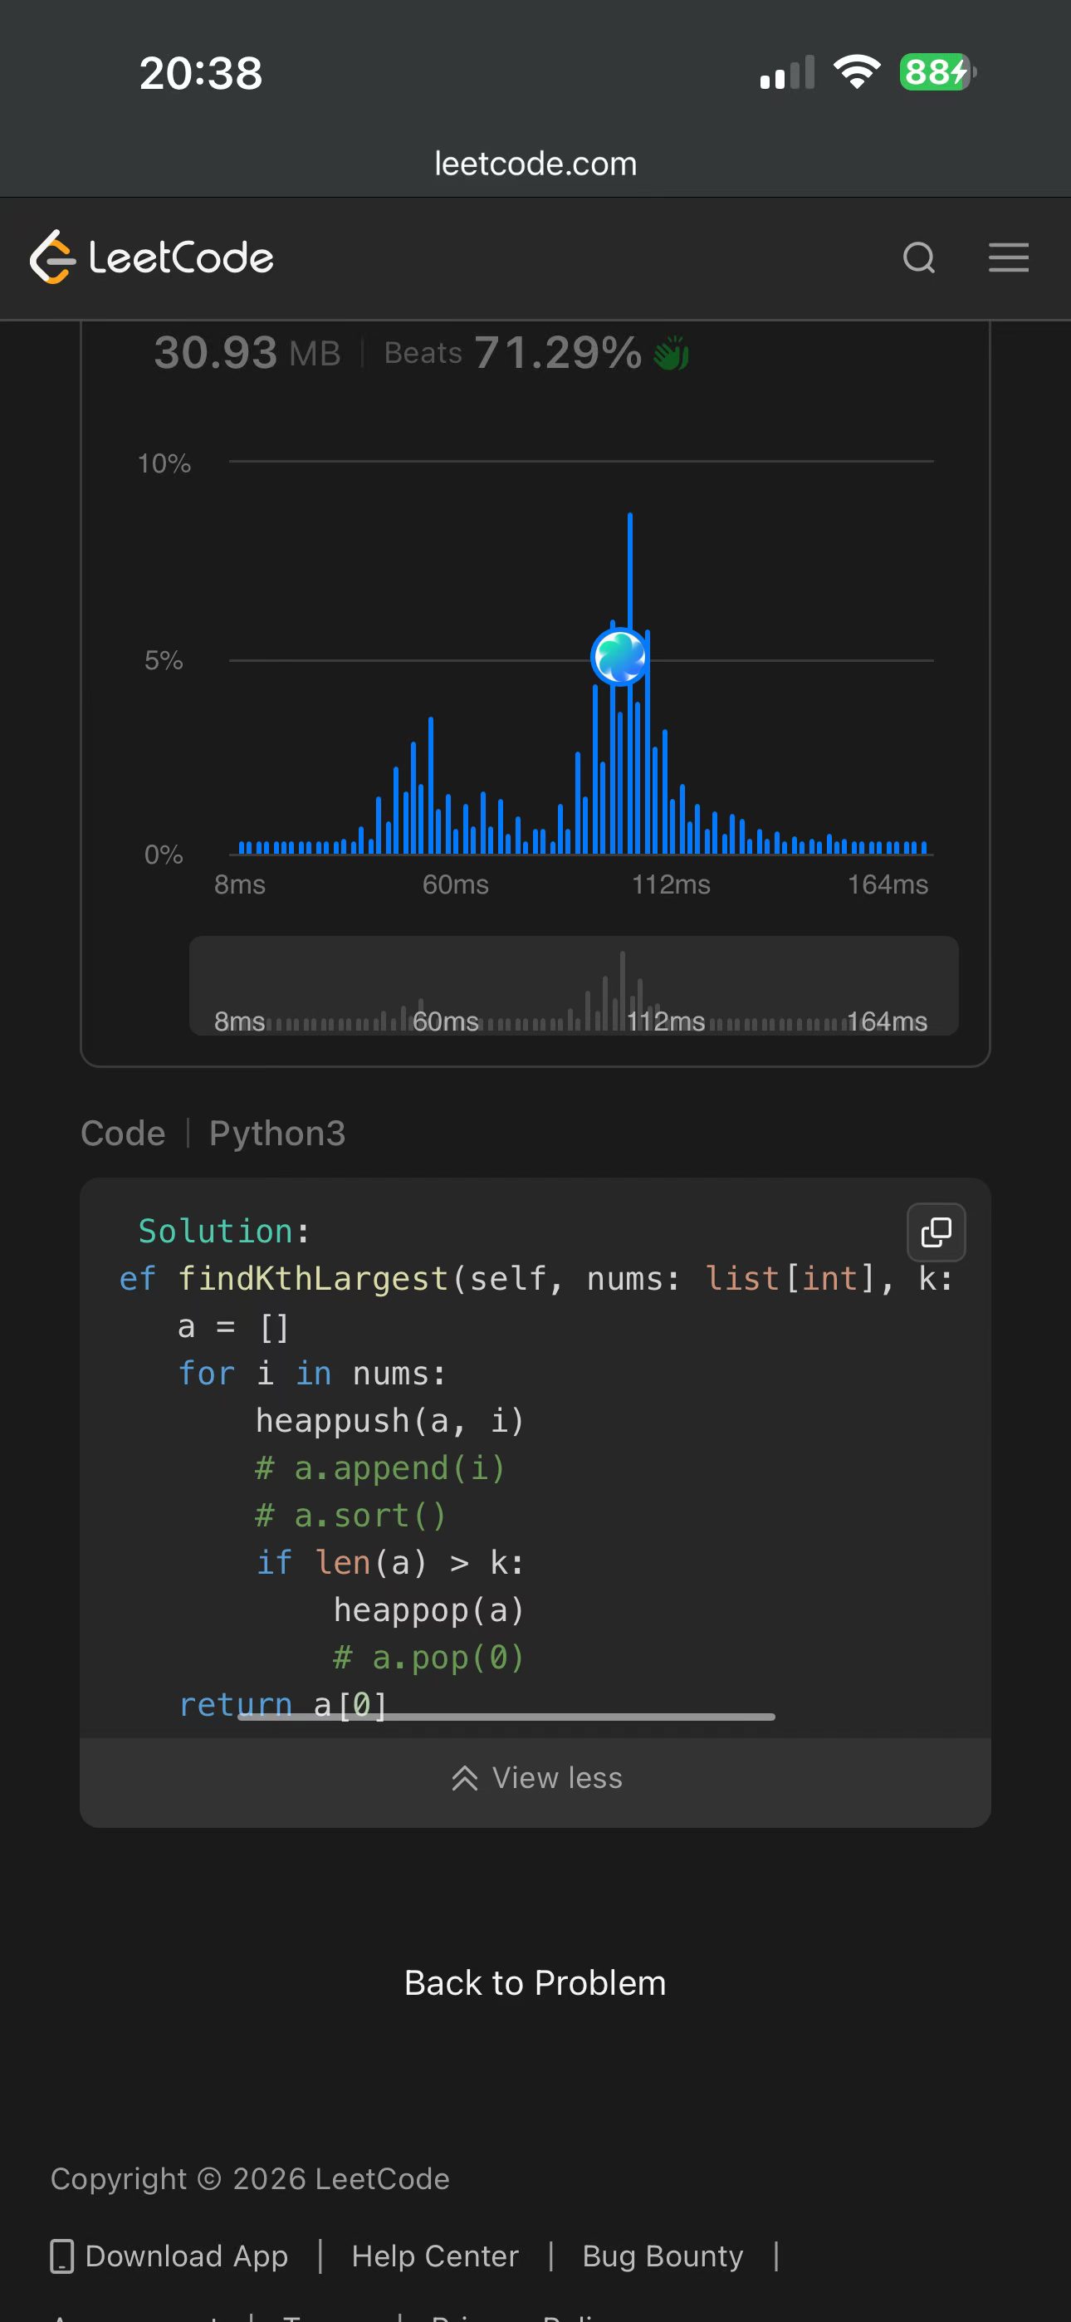This screenshot has width=1071, height=2322.
Task: Click the '# a.sort()' comment line
Action: click(x=350, y=1516)
